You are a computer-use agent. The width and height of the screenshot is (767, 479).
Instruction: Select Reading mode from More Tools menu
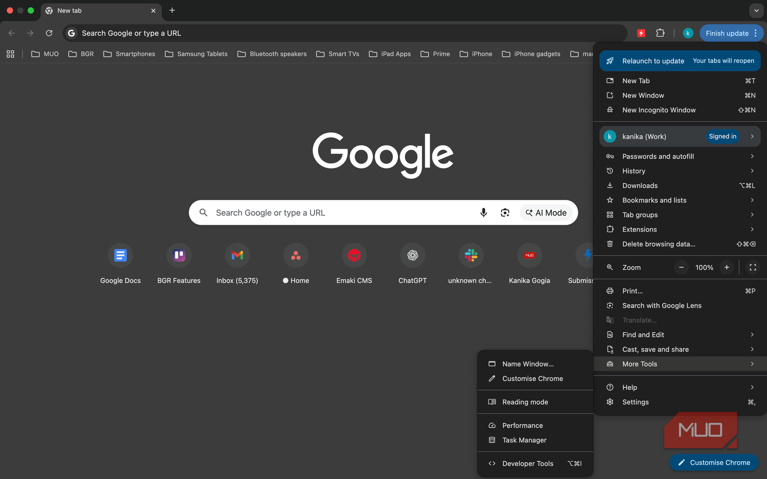(x=525, y=402)
